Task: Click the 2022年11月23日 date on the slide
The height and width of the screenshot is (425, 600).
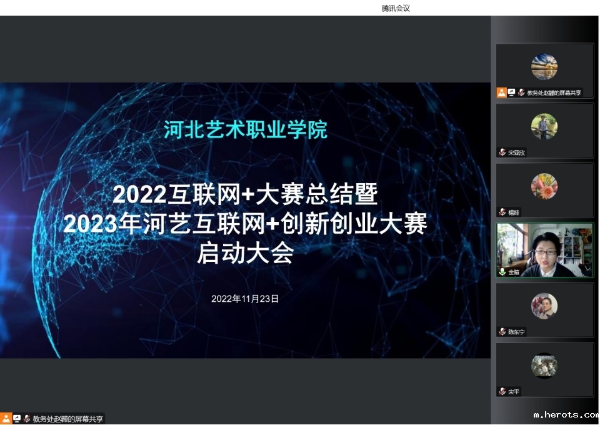Action: [x=245, y=299]
